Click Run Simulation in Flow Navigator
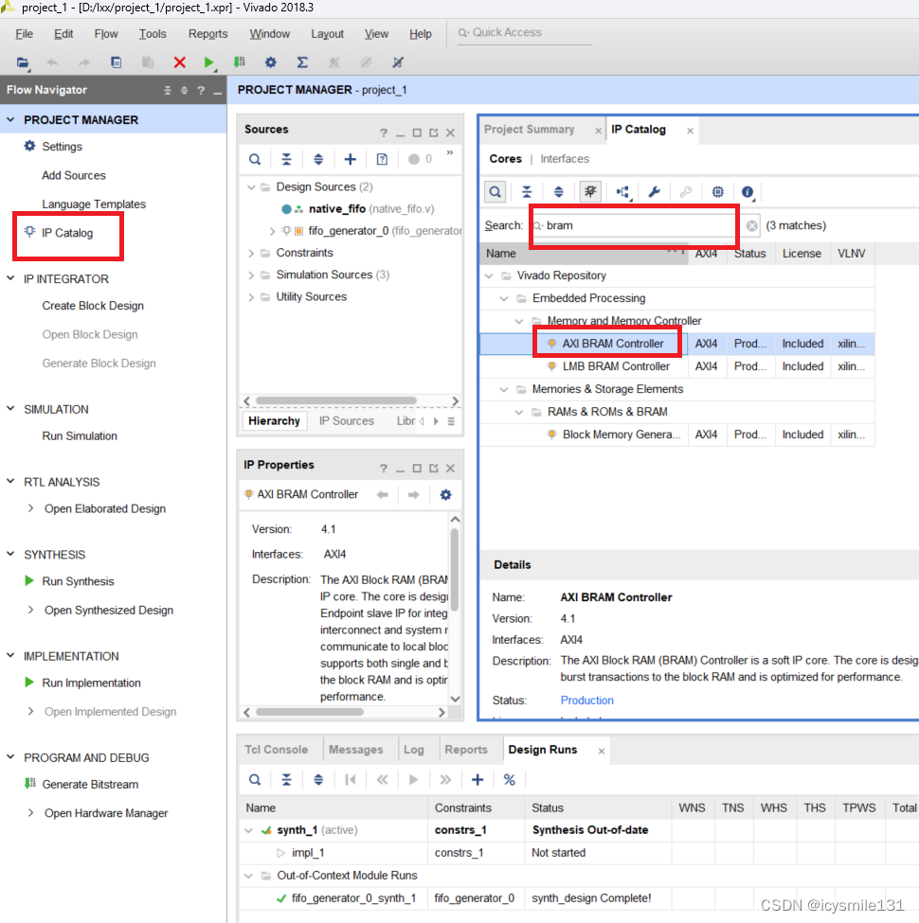Screen dimensions: 919x923 [x=80, y=436]
